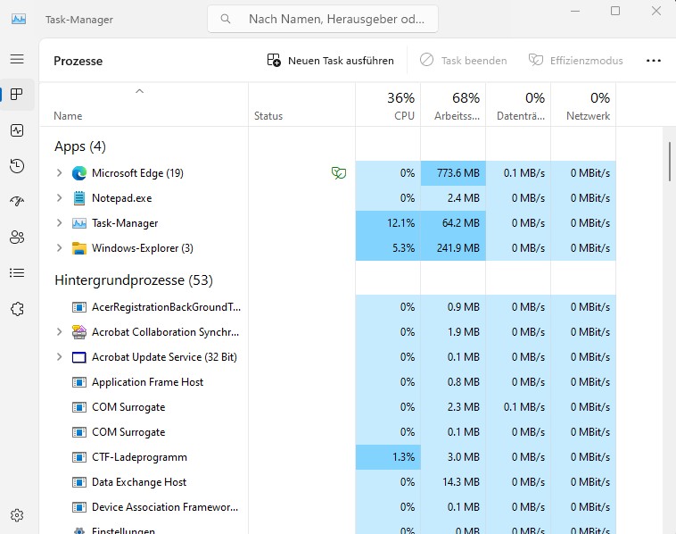The image size is (676, 534).
Task: Click the efficiency mode leaf icon for Edge
Action: [x=339, y=173]
